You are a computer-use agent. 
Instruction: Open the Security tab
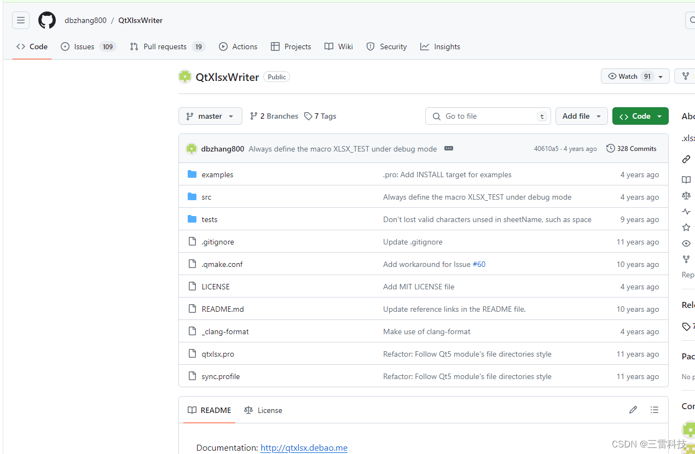[x=387, y=46]
